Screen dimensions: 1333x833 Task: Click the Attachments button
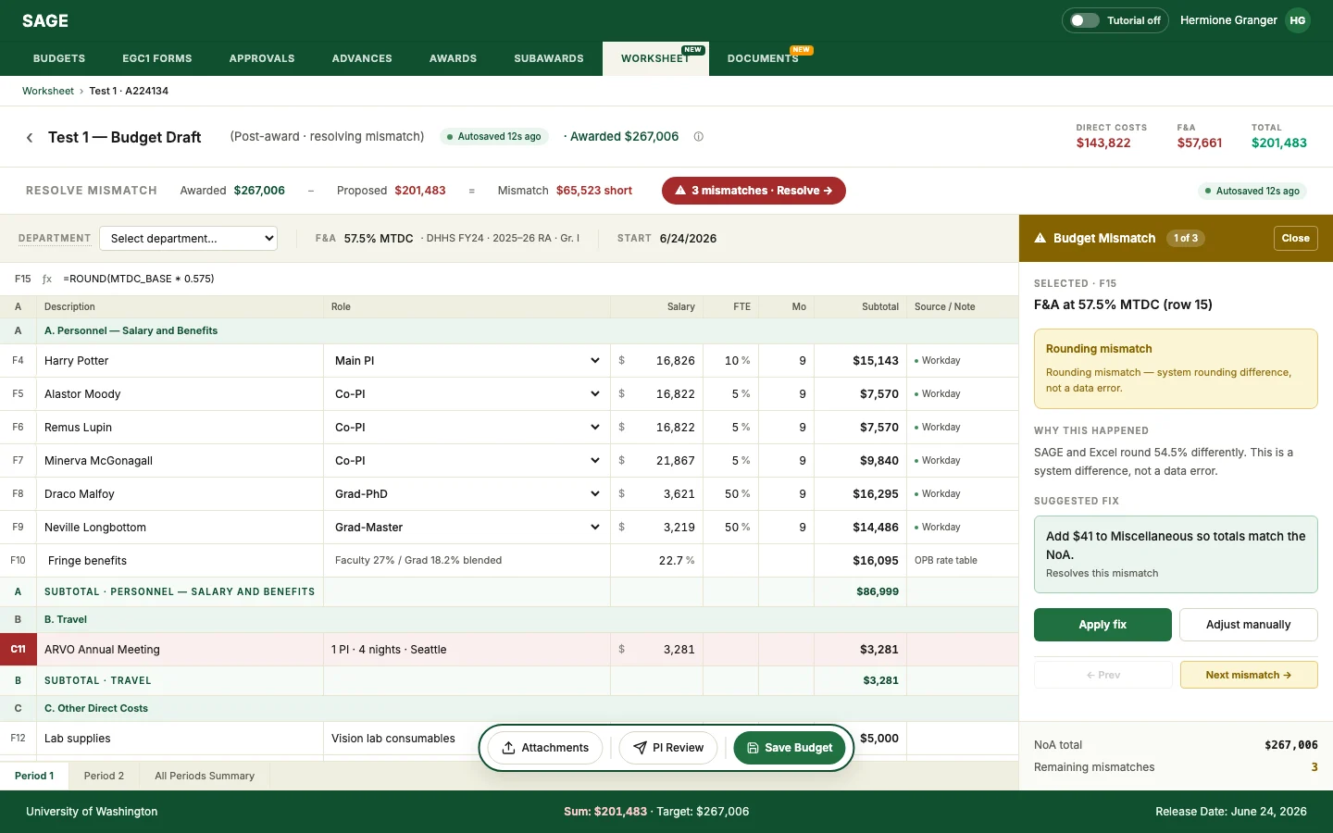pyautogui.click(x=545, y=748)
